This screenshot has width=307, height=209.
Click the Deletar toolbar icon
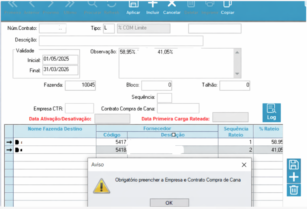191,7
